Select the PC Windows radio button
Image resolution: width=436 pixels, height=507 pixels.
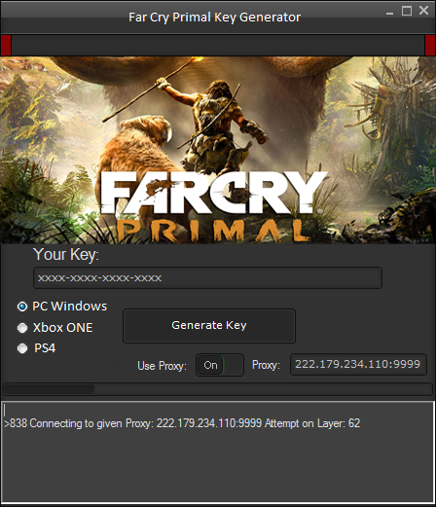(x=22, y=307)
